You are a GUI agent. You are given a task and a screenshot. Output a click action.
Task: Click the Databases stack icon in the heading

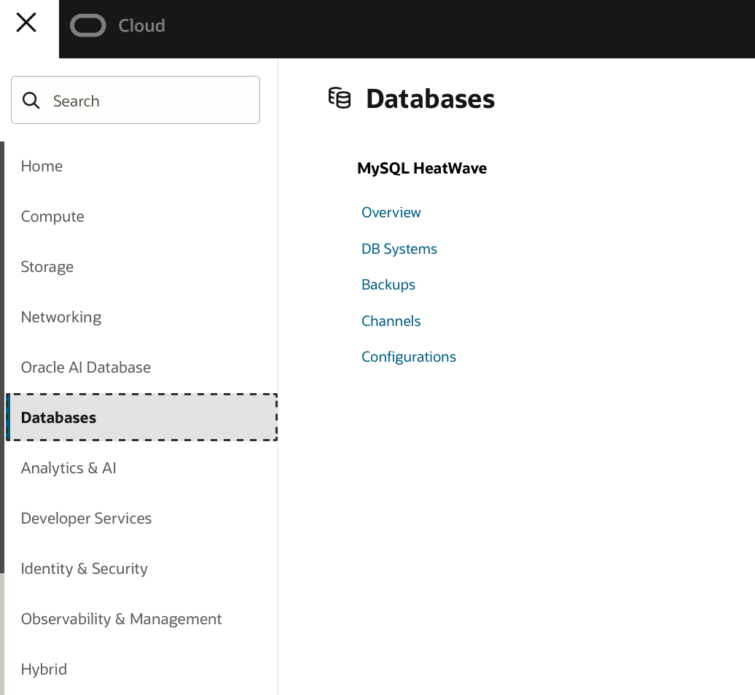(x=340, y=98)
